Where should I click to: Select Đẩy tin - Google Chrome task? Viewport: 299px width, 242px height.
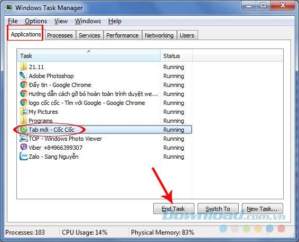point(105,85)
